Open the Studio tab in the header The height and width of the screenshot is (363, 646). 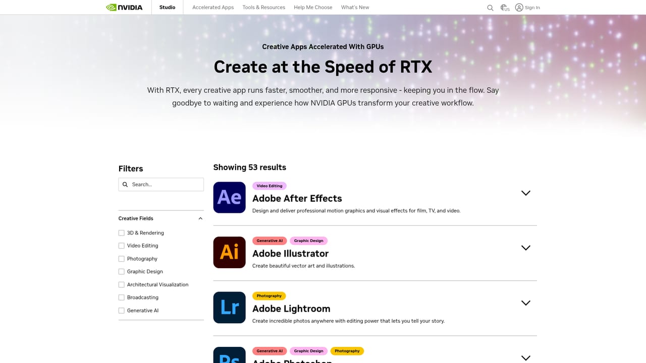coord(168,8)
